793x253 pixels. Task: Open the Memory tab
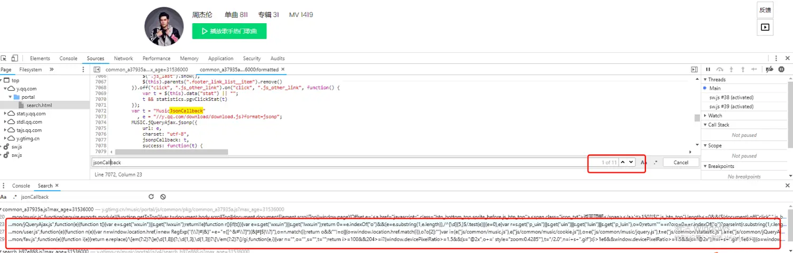[189, 58]
